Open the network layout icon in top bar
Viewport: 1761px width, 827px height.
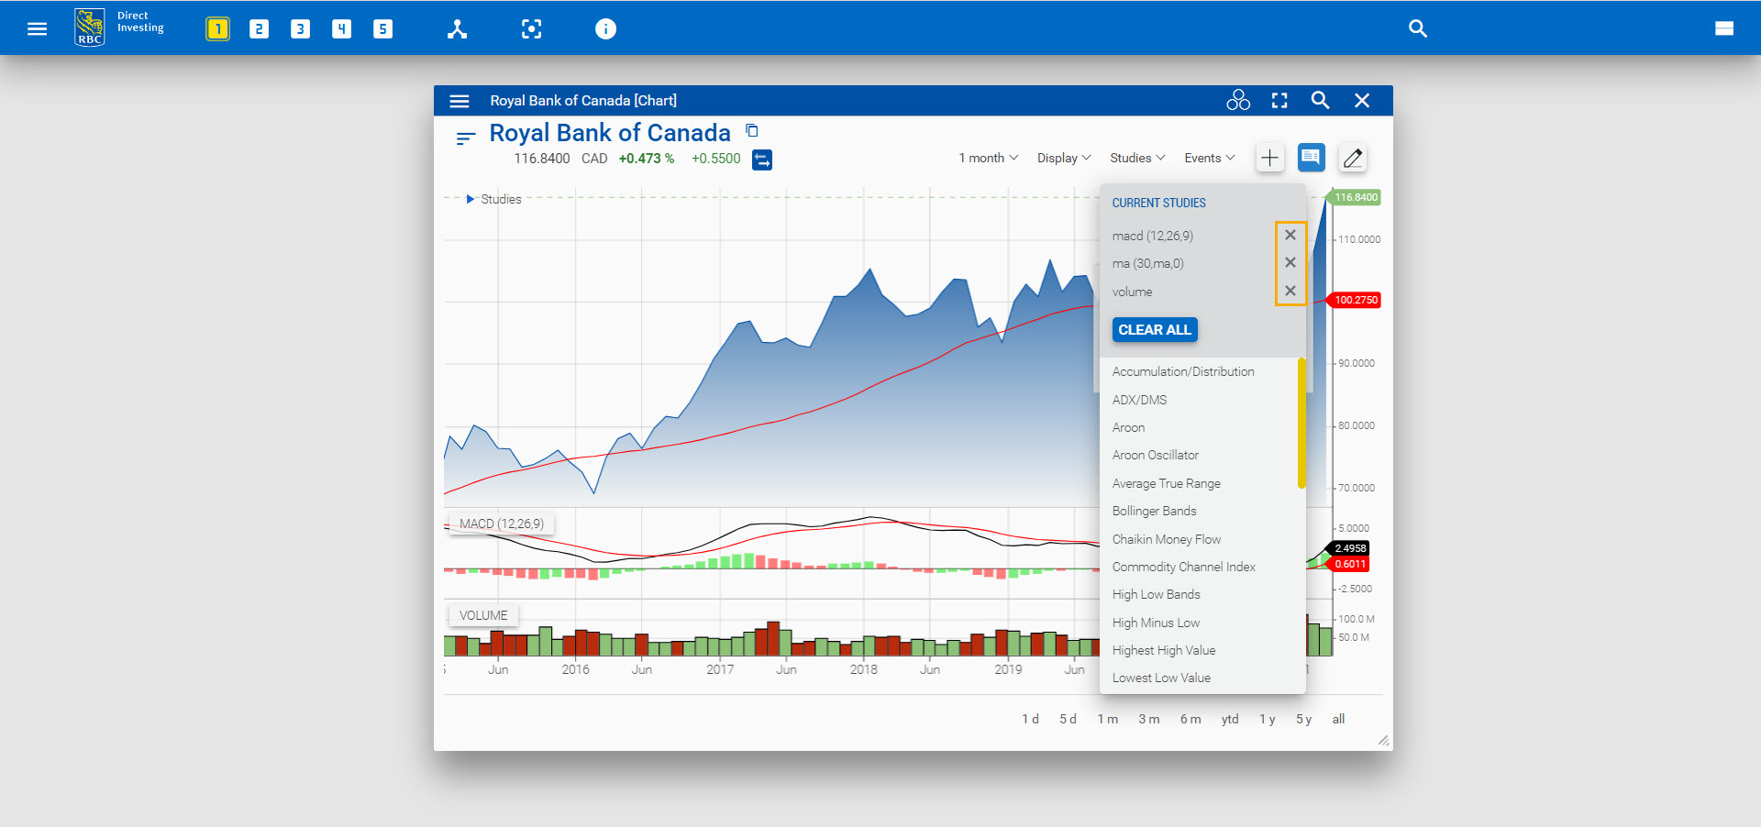tap(457, 29)
